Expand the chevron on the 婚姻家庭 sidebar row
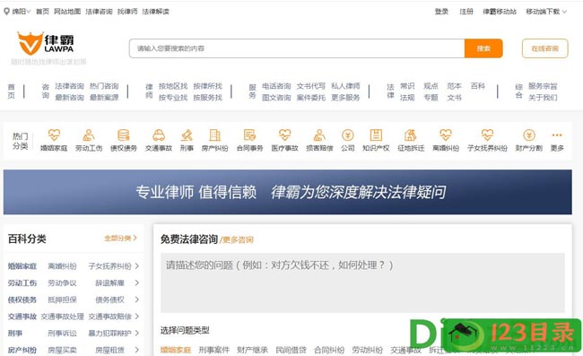583x356 pixels. [137, 266]
